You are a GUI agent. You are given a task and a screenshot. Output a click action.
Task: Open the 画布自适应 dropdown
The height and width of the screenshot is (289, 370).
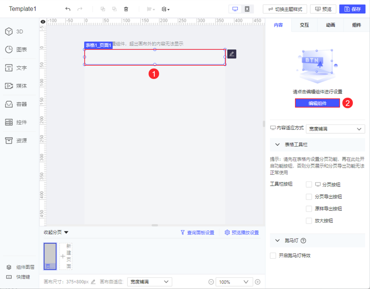click(149, 282)
